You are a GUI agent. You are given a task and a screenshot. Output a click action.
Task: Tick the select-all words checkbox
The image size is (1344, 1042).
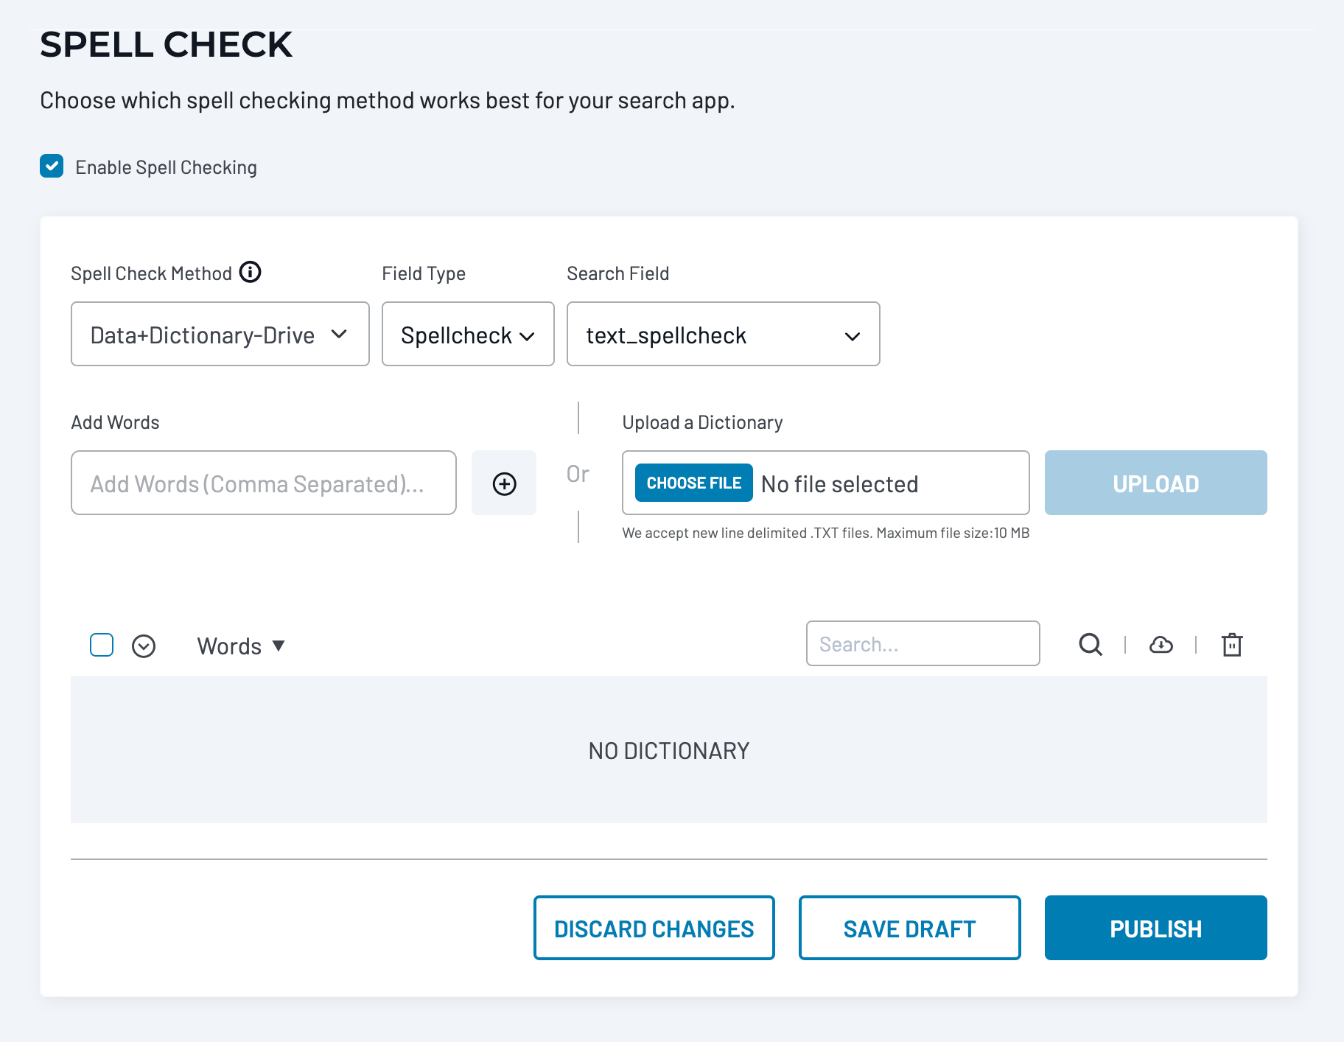click(102, 645)
